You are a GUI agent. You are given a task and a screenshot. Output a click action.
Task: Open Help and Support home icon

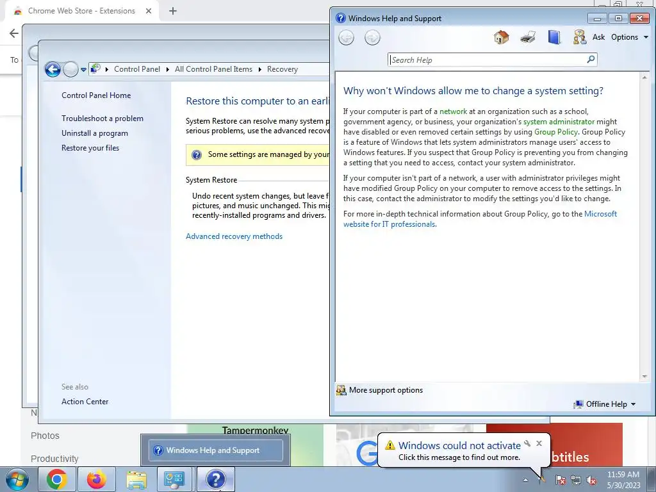click(501, 37)
